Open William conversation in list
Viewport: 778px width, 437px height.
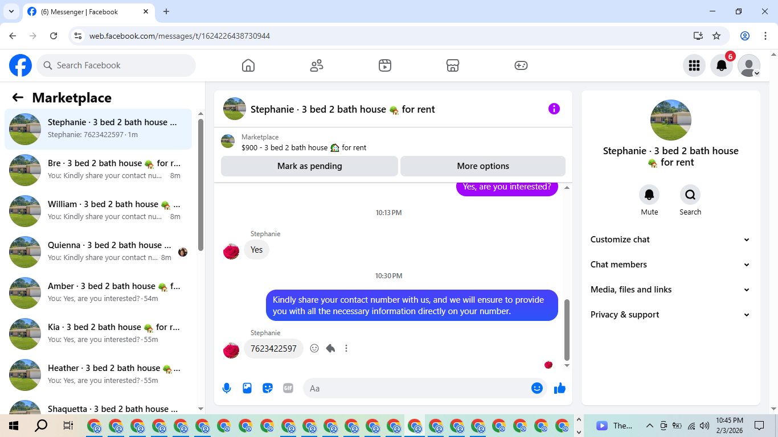tap(99, 211)
